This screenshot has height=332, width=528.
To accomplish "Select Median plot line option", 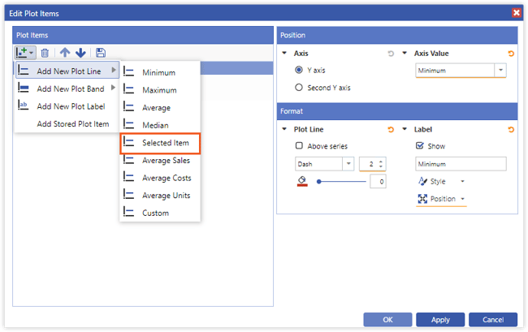I will coord(160,125).
